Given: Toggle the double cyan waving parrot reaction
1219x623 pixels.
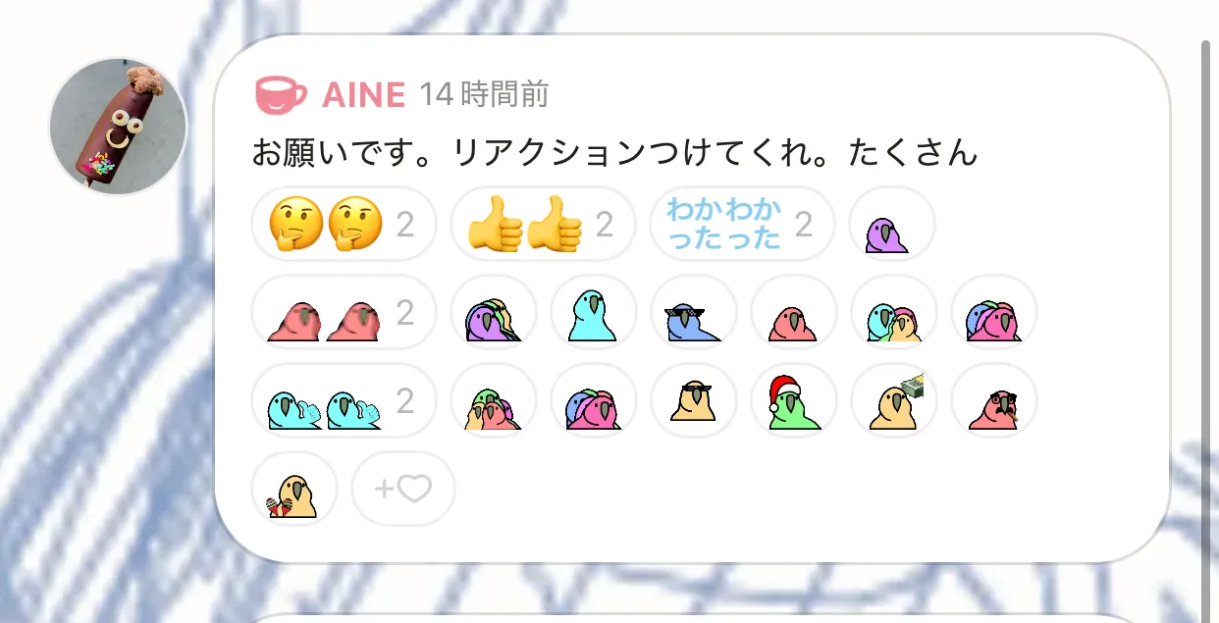Looking at the screenshot, I should pos(344,400).
